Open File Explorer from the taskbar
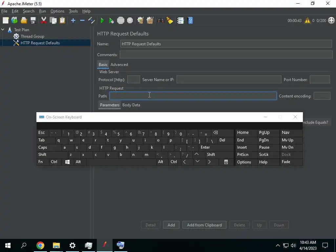This screenshot has width=336, height=252. pyautogui.click(x=56, y=245)
